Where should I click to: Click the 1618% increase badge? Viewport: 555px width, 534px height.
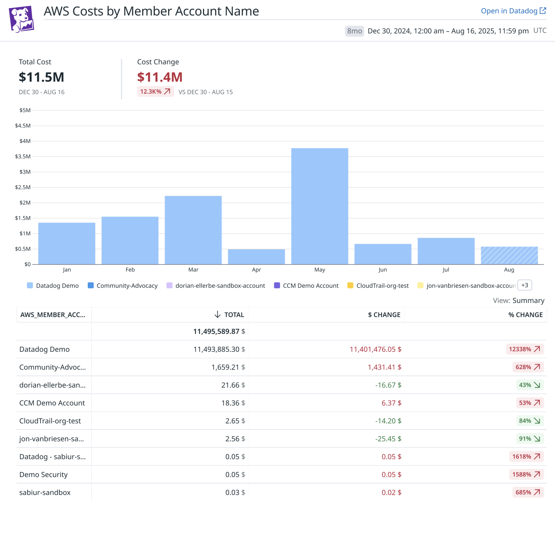tap(527, 457)
